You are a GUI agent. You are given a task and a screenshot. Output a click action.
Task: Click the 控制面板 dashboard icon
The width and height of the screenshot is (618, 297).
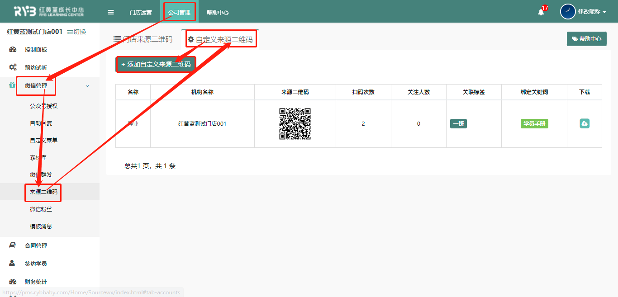[13, 50]
